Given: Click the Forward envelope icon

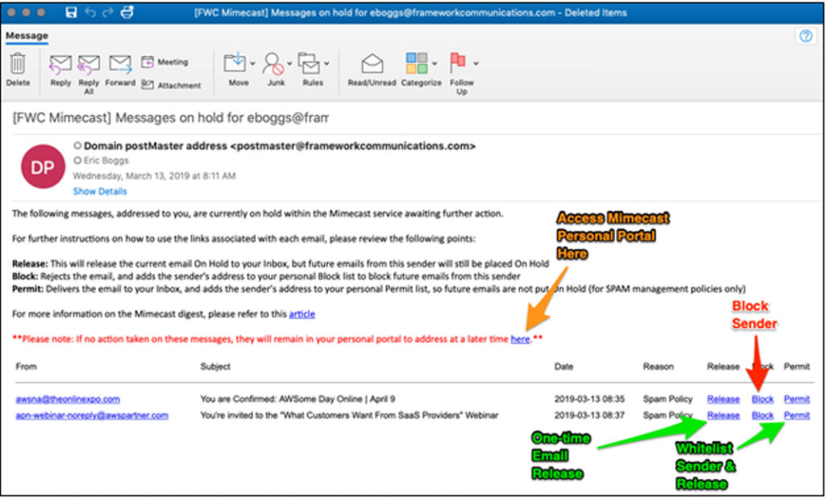Looking at the screenshot, I should (x=121, y=64).
